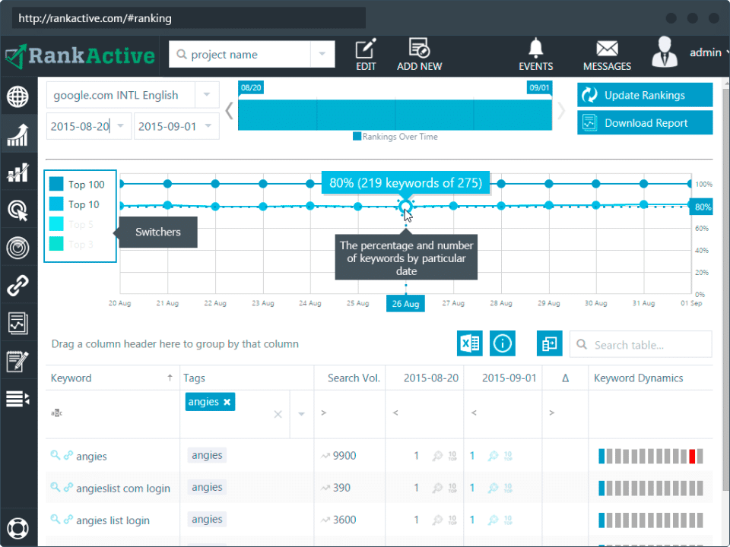This screenshot has width=730, height=547.
Task: Open the lifebuoy help icon
Action: tap(17, 528)
